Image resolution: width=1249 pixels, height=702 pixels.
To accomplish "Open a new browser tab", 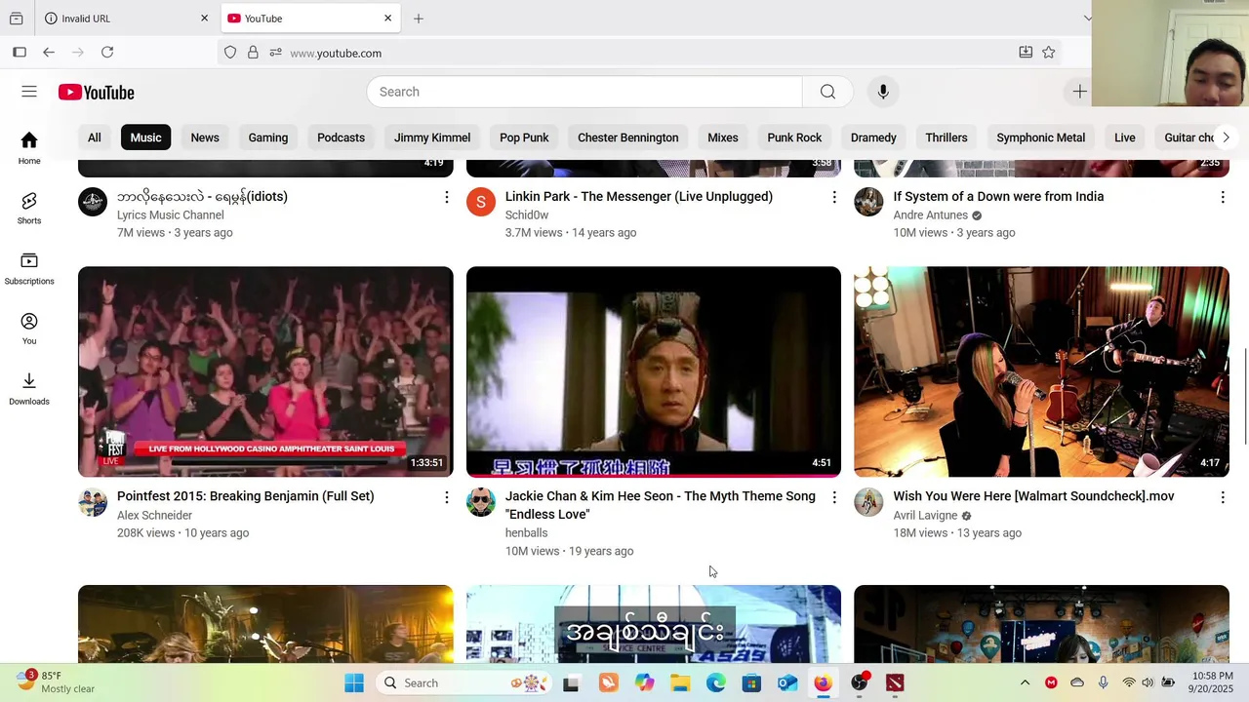I will click(x=419, y=19).
